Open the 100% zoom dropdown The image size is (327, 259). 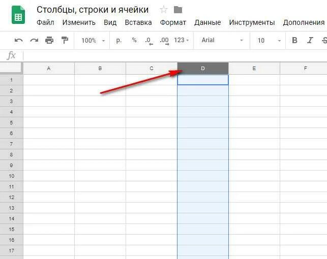tap(93, 41)
